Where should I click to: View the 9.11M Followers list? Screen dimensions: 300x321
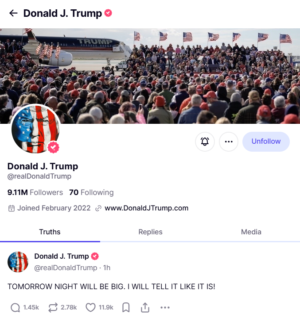coord(35,192)
